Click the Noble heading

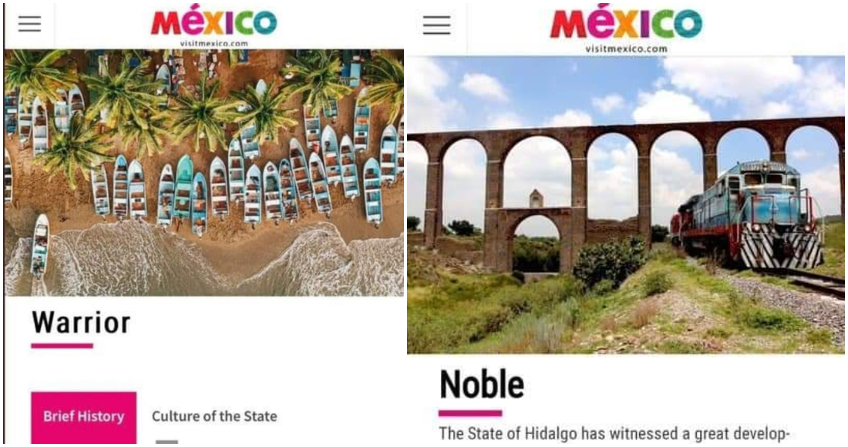click(x=482, y=385)
